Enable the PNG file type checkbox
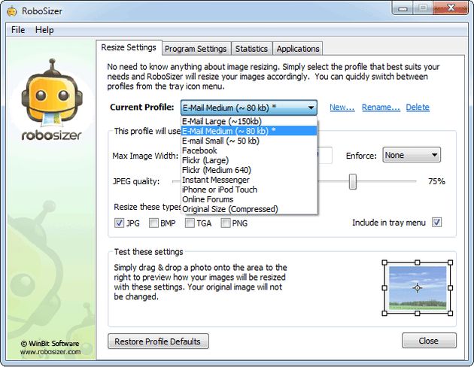 point(226,223)
